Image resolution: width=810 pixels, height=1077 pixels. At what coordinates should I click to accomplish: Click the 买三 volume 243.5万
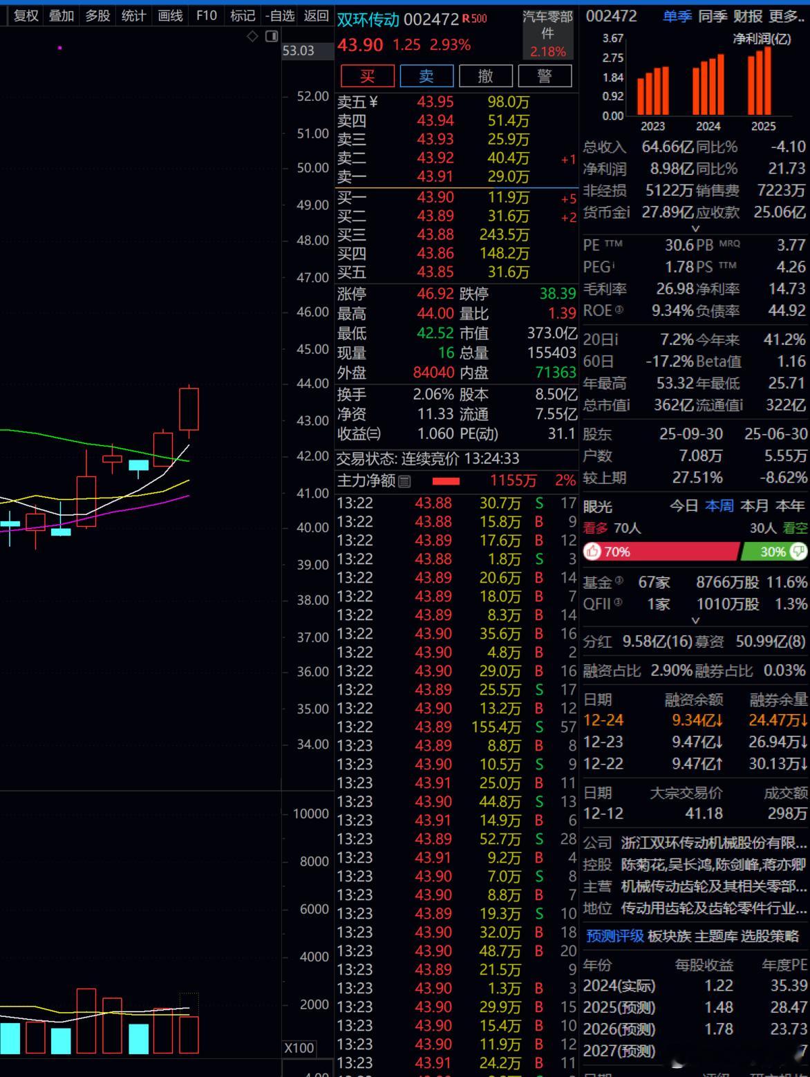point(505,234)
